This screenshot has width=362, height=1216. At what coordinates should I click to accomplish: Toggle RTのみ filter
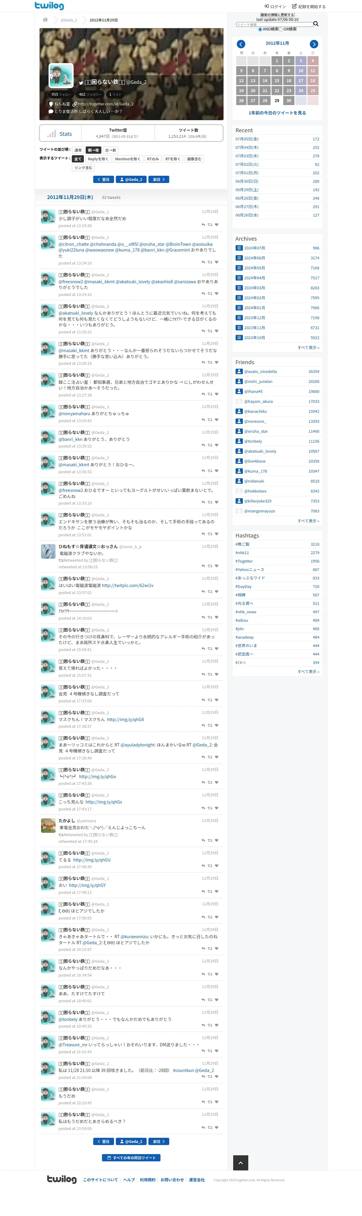pos(153,159)
